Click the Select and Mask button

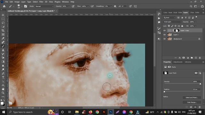192,97
